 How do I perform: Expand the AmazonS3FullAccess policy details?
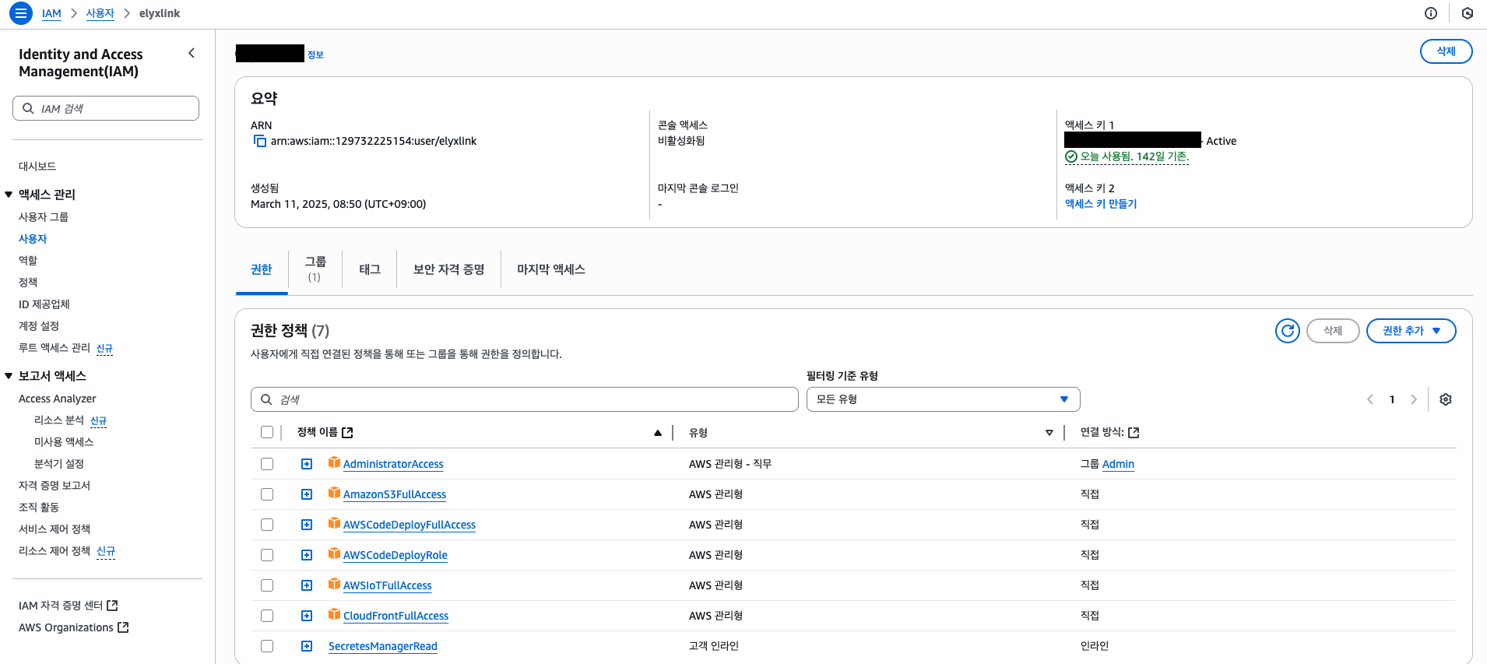click(x=307, y=494)
